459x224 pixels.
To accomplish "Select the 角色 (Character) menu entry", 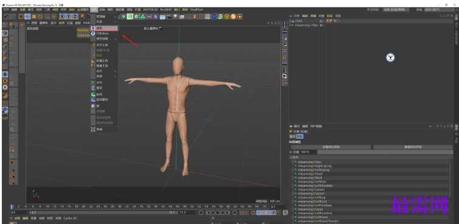I will [104, 28].
